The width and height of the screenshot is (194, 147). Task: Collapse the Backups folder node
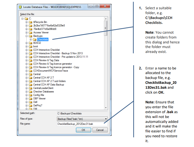pyautogui.click(x=26, y=36)
